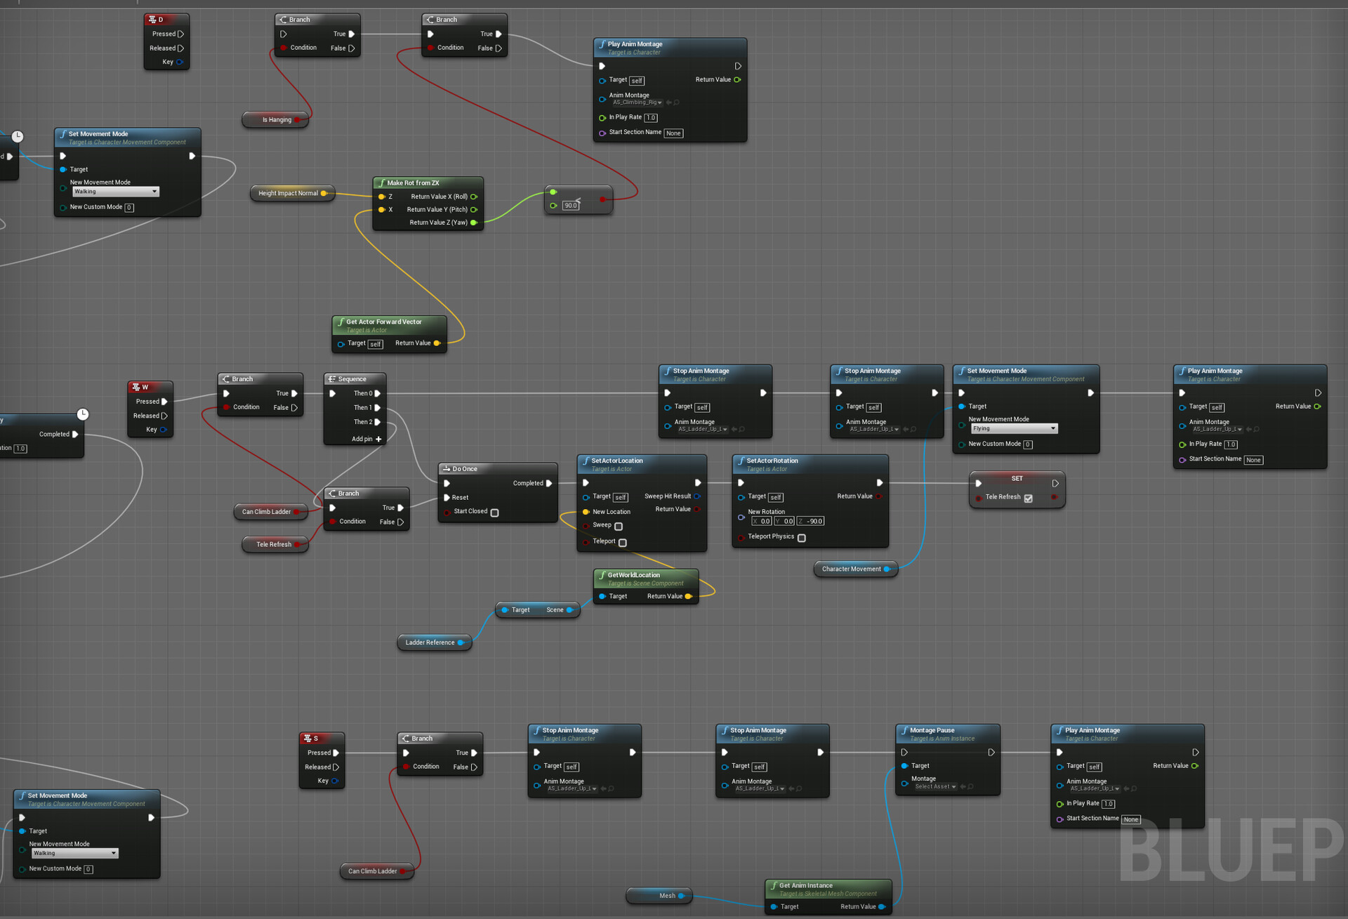Screen dimensions: 1348x919
Task: Click the function icon on Play Anim Montage header
Action: (x=604, y=44)
